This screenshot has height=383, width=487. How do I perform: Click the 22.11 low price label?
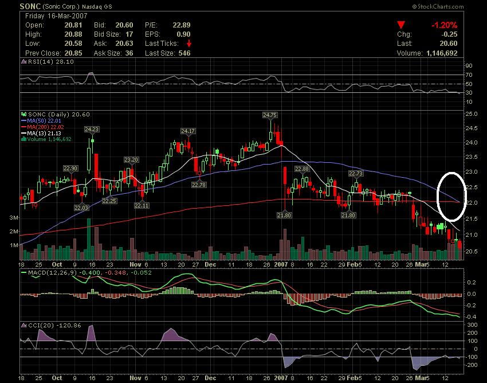coord(142,205)
